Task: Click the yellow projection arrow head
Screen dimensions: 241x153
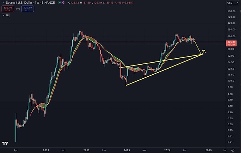Action: point(204,51)
